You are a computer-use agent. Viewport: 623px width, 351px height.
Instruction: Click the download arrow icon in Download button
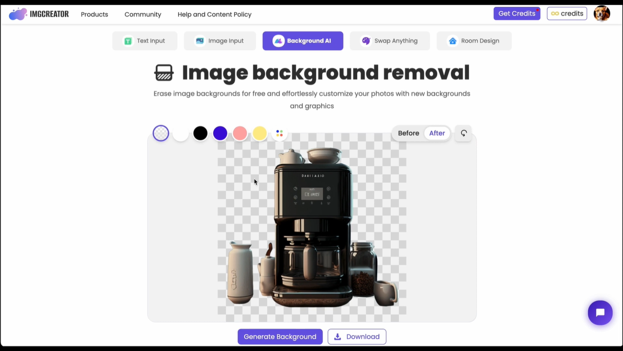[x=338, y=336]
